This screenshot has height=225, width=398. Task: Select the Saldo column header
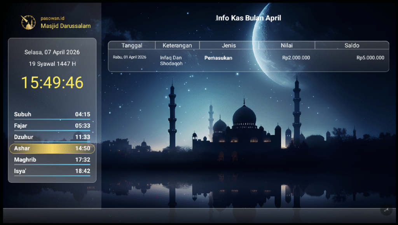click(x=352, y=45)
